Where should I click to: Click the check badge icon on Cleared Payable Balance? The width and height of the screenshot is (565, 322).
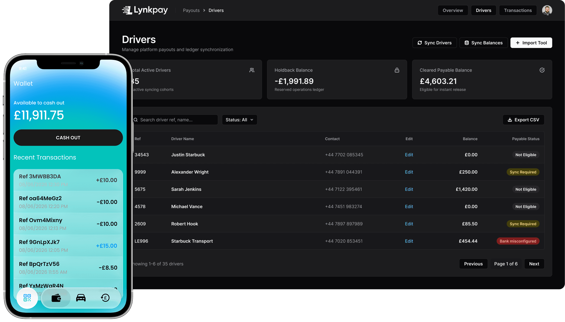542,70
